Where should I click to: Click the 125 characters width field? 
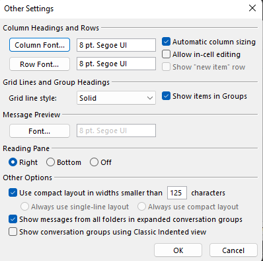point(177,193)
